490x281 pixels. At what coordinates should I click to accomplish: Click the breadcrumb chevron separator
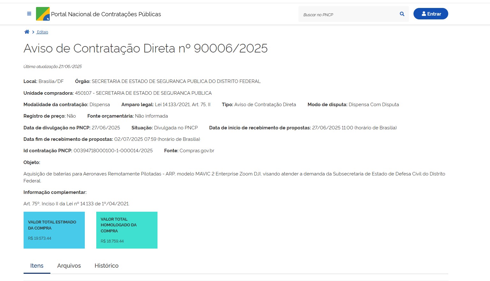[x=33, y=32]
